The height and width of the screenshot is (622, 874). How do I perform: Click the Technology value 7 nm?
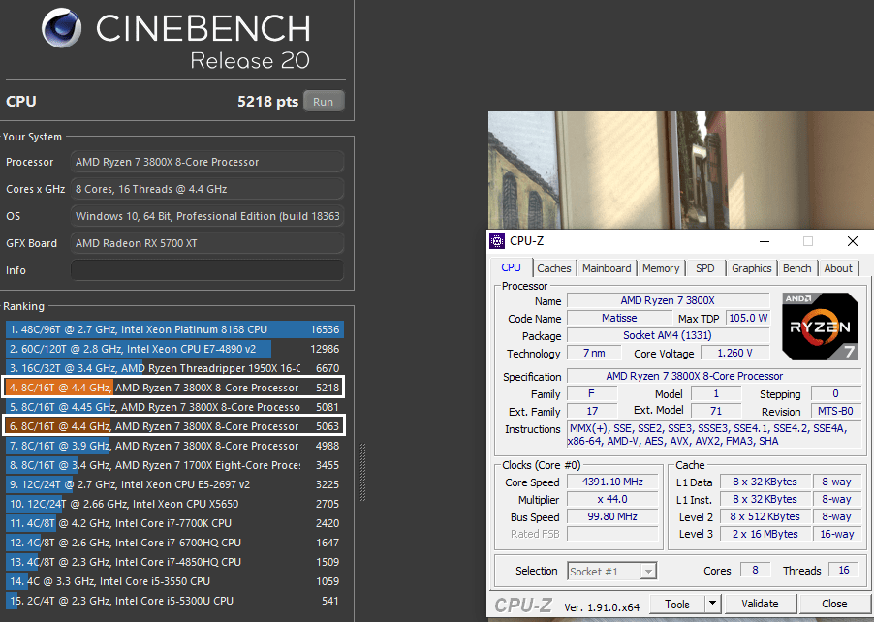[594, 353]
